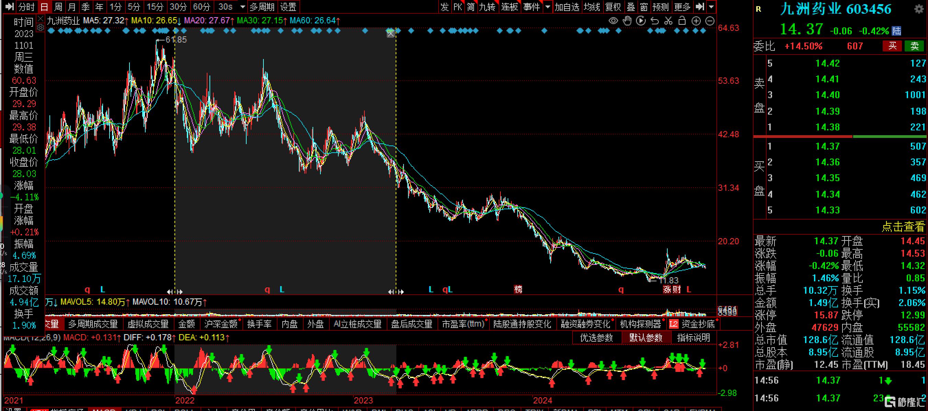Switch to the 60分 period
The image size is (928, 411).
tap(201, 7)
